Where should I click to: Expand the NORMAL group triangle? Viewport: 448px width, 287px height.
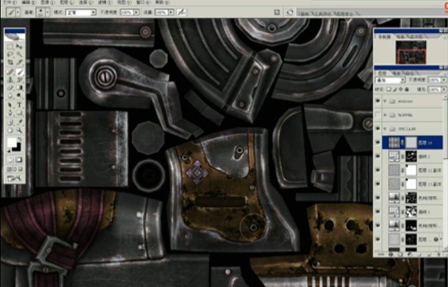(385, 115)
